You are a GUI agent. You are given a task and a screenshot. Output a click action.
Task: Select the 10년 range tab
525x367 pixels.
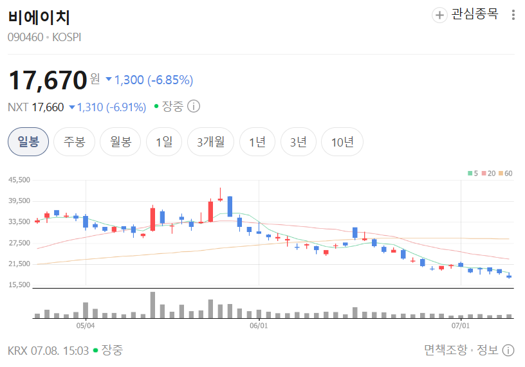pyautogui.click(x=342, y=142)
